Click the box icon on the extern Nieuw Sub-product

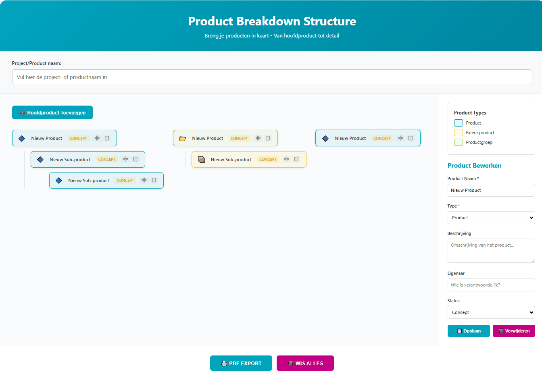[201, 159]
